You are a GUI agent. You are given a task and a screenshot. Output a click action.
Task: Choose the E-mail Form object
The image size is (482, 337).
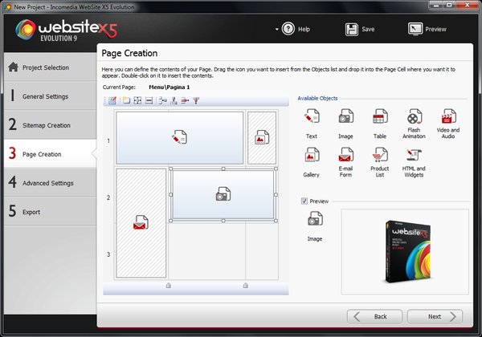[346, 154]
